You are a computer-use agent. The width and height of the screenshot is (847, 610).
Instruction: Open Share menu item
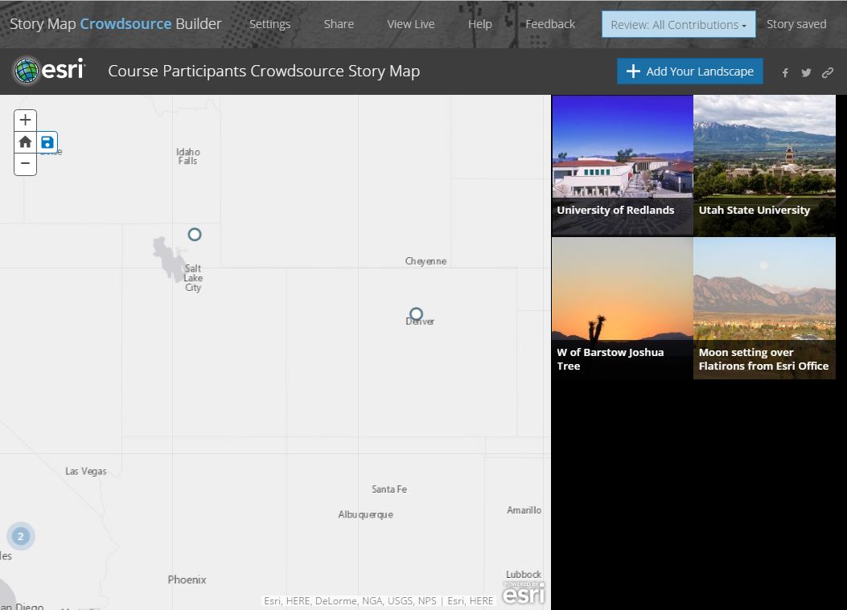point(339,24)
